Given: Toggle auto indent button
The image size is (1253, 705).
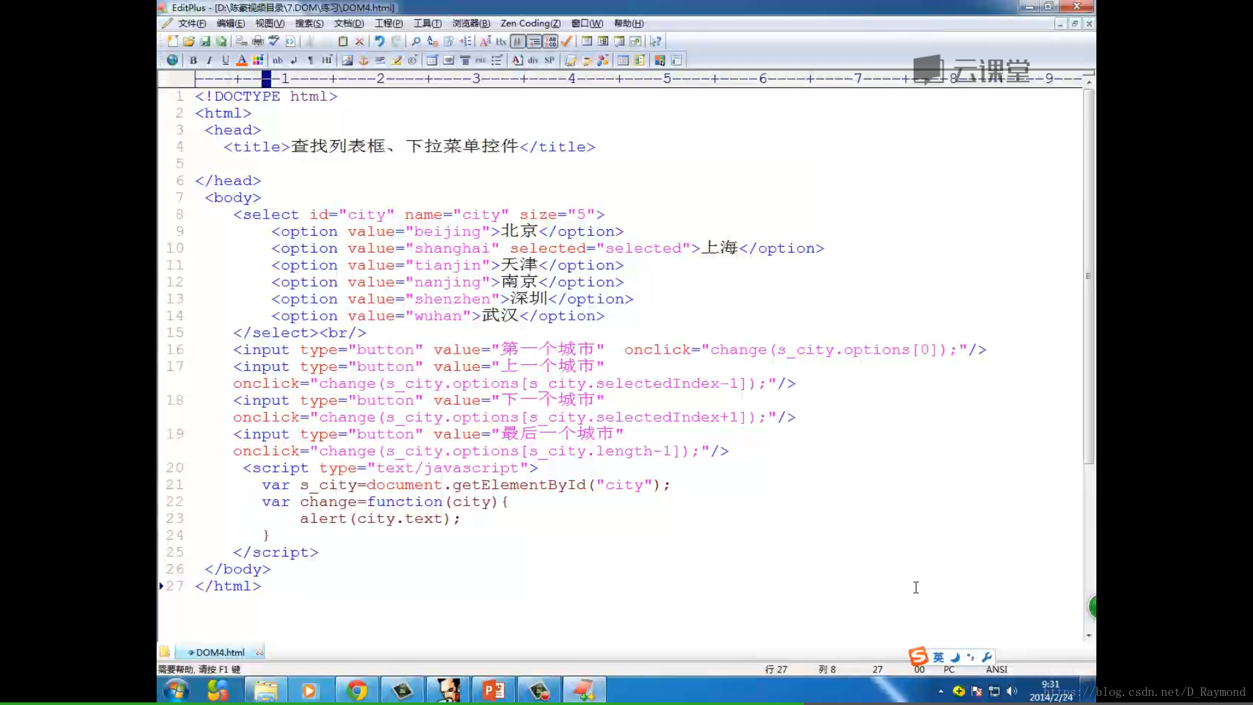Looking at the screenshot, I should pos(534,41).
